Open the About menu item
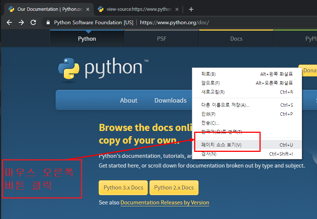 (128, 100)
